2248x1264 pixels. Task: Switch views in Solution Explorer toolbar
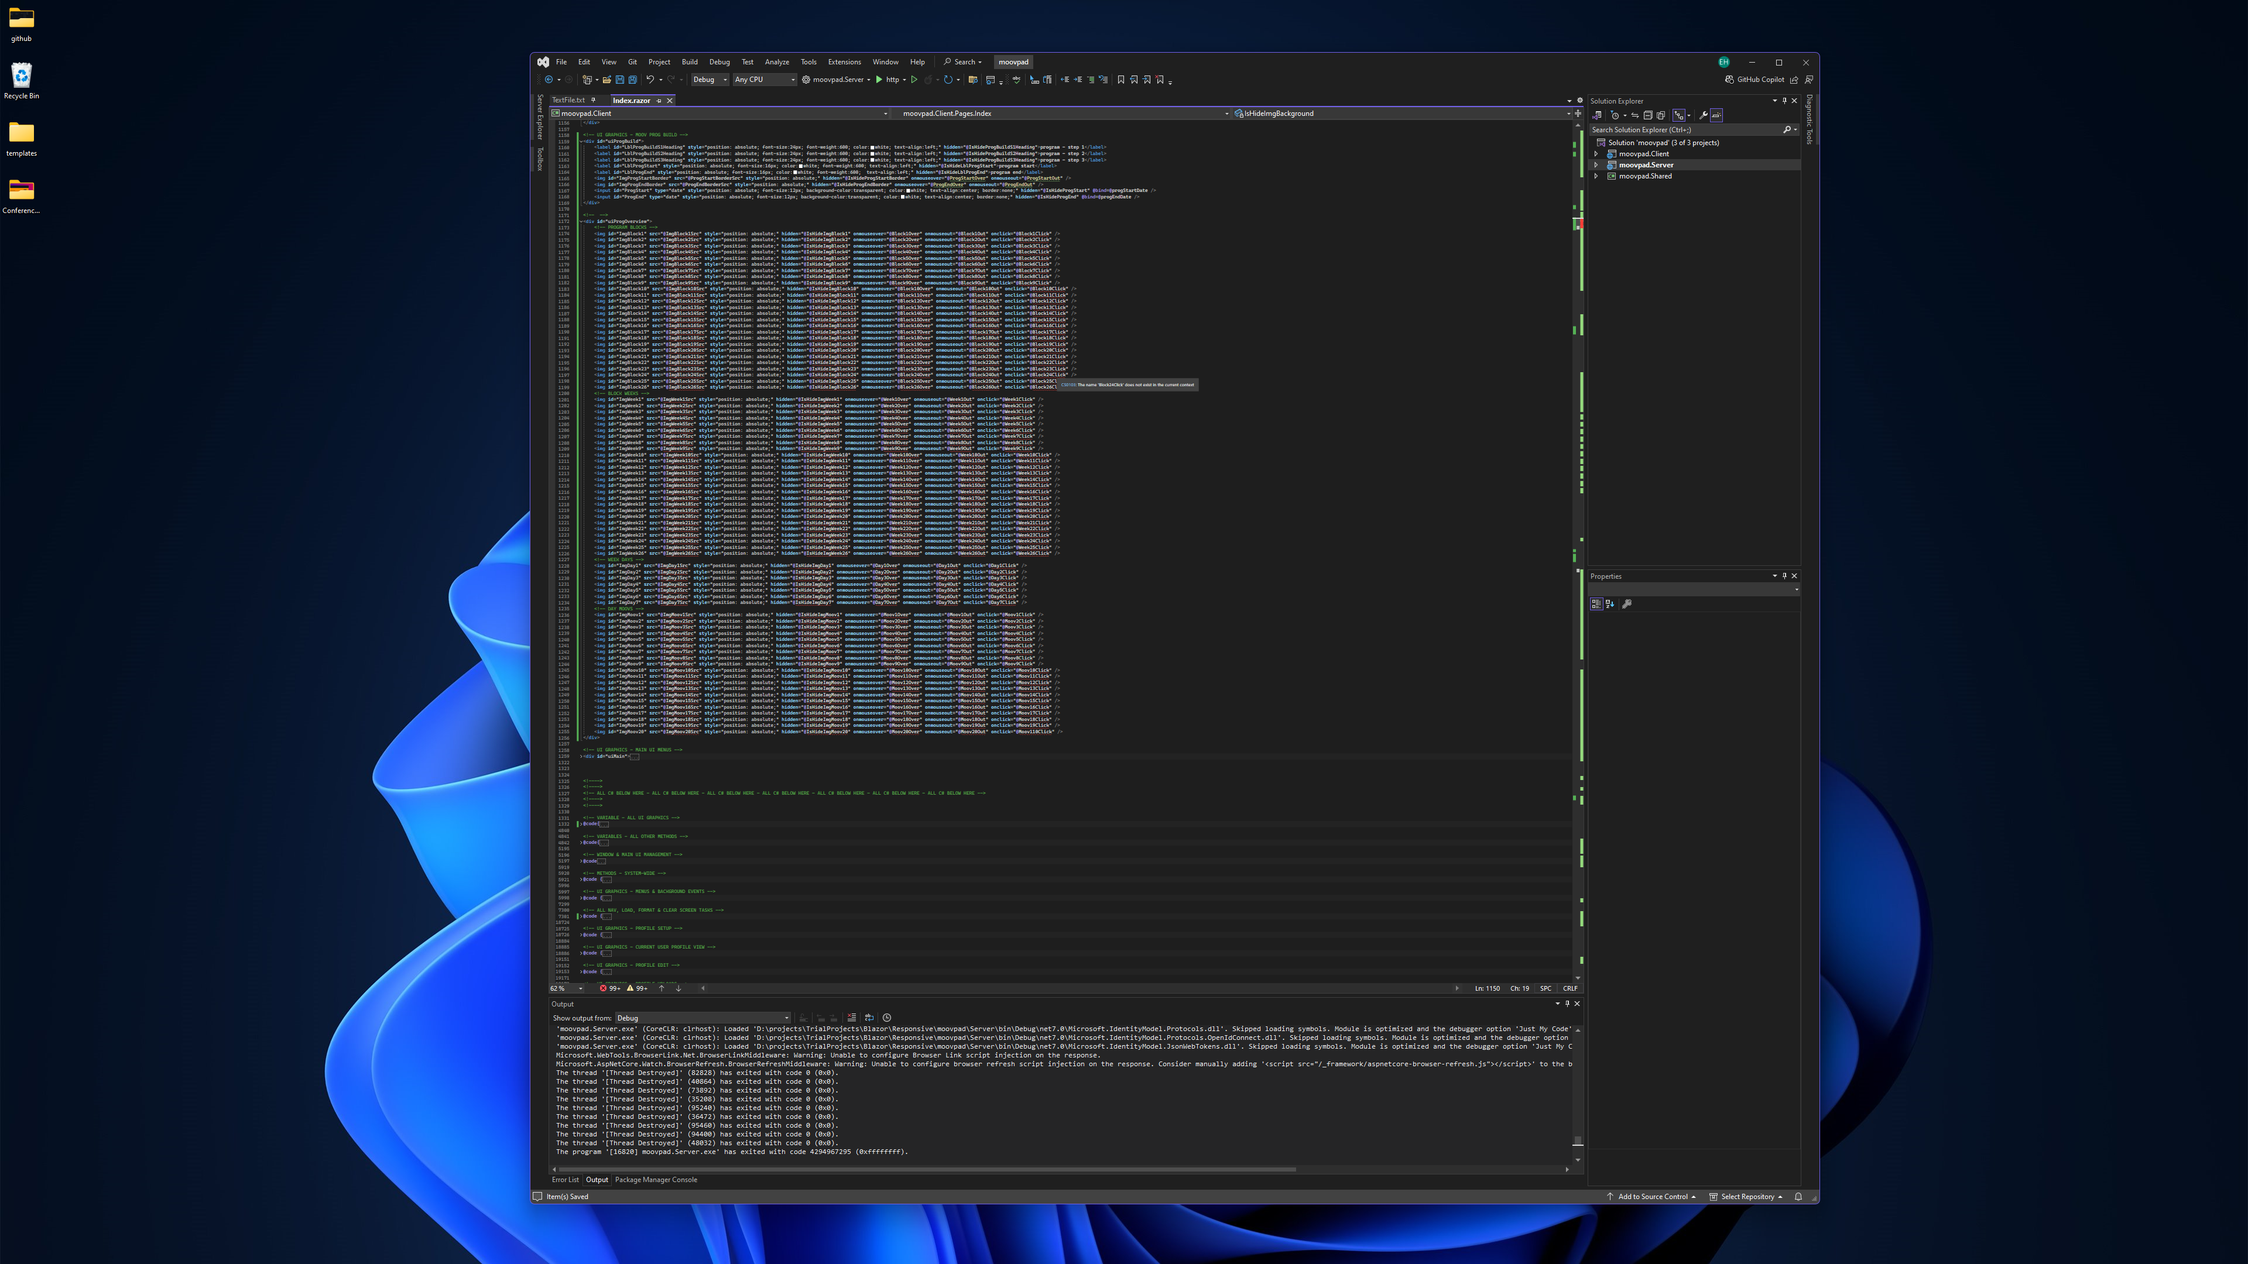(x=1597, y=116)
